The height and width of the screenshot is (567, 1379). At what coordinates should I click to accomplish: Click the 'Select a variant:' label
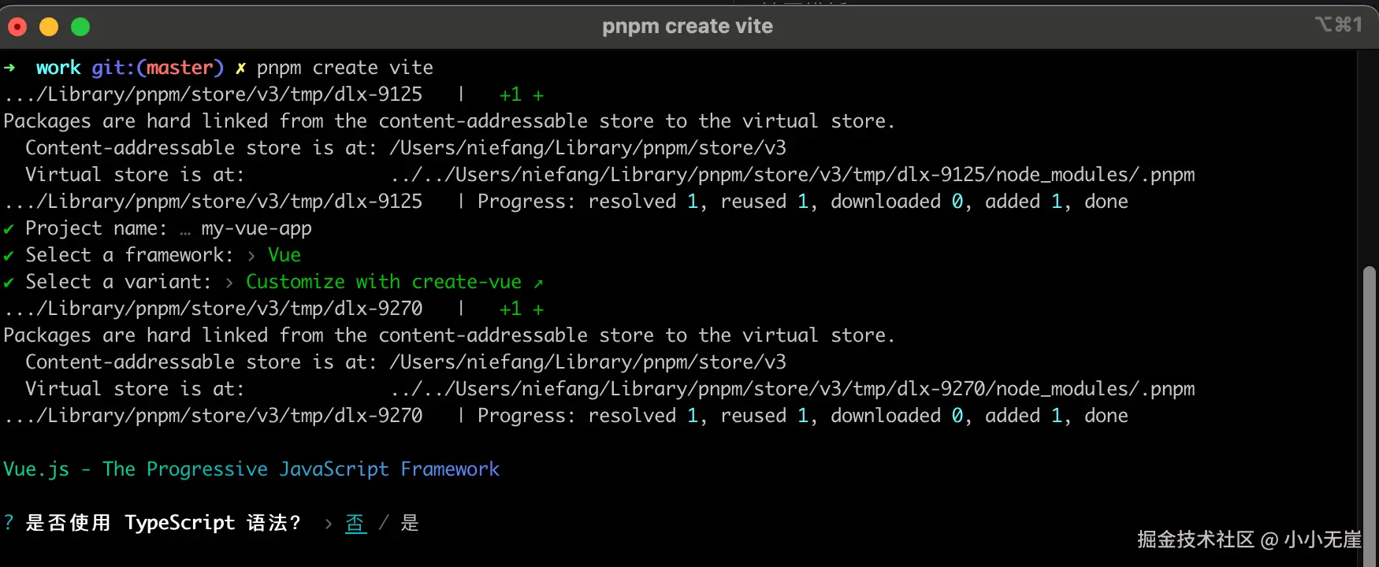118,282
